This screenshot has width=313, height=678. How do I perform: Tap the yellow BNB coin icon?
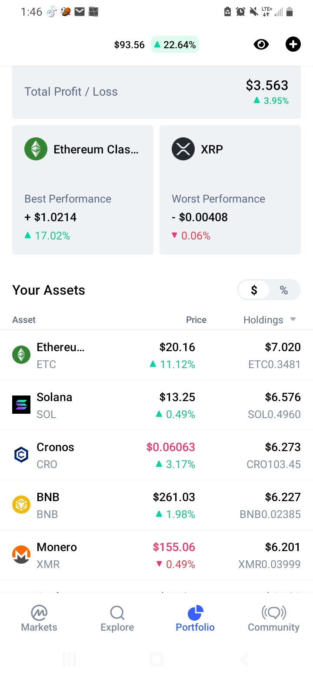21,505
